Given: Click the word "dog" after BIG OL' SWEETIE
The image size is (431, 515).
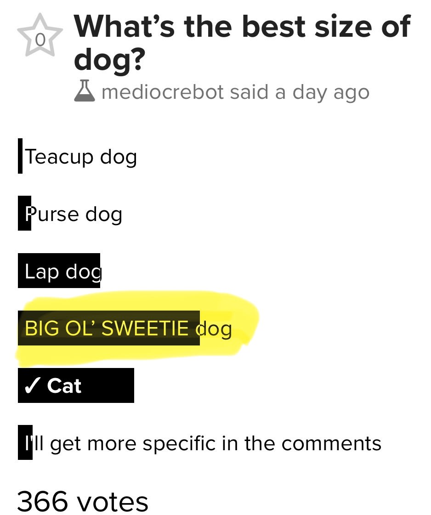Looking at the screenshot, I should pyautogui.click(x=214, y=328).
